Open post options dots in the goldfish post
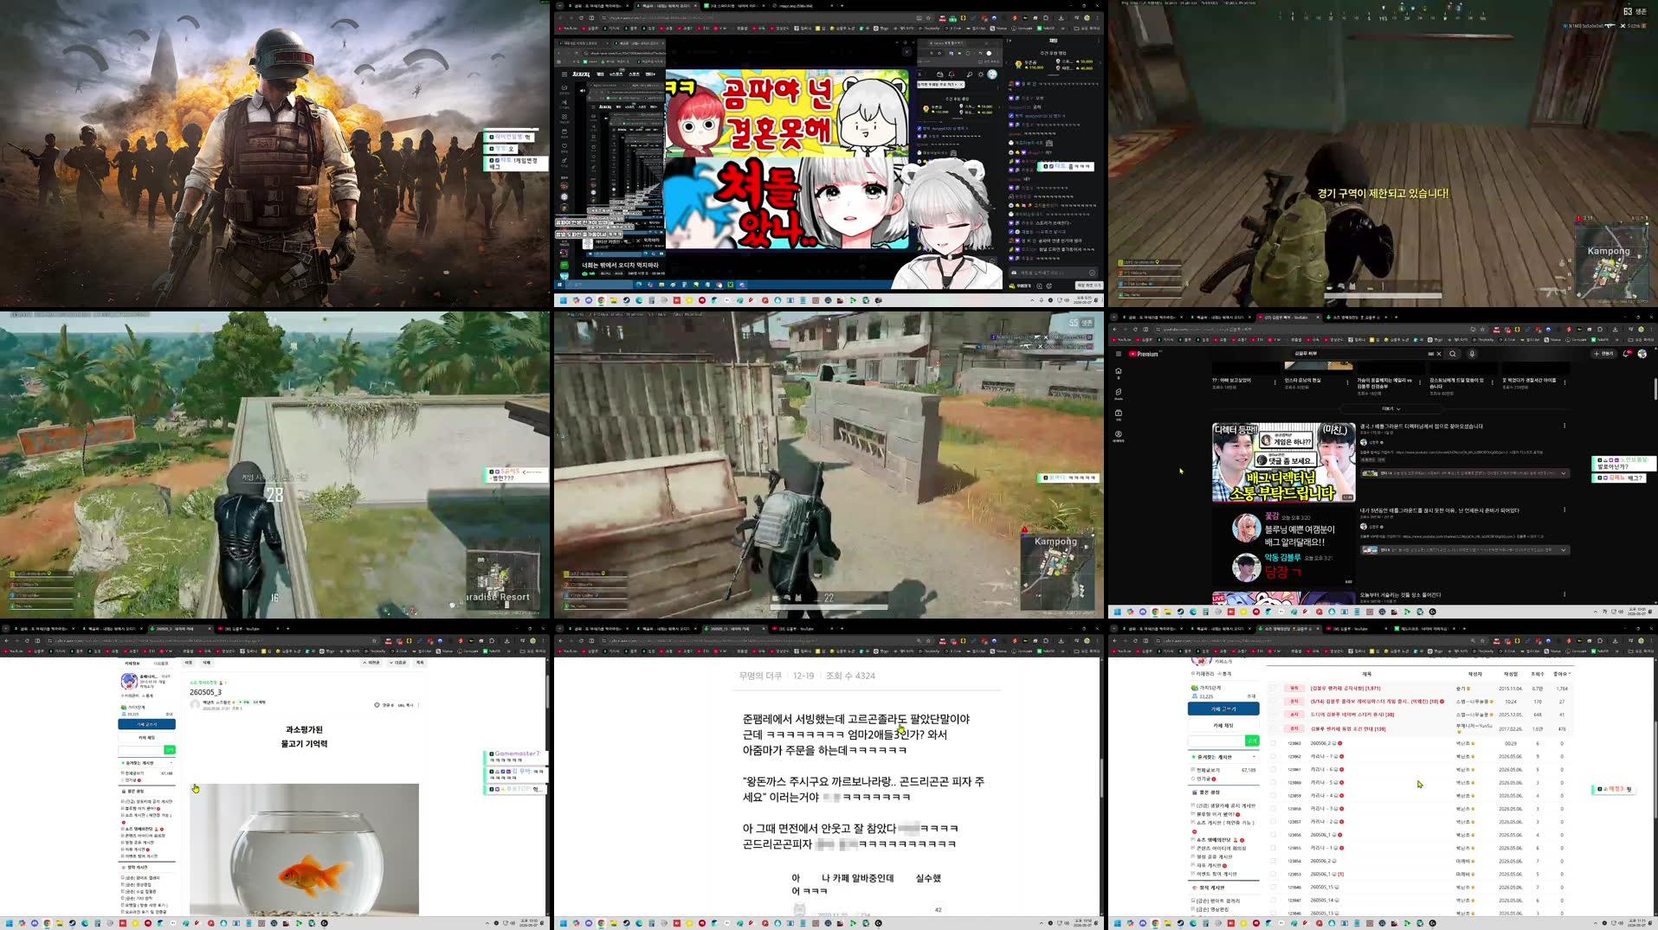The height and width of the screenshot is (930, 1658). [x=418, y=705]
